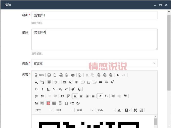This screenshot has height=128, width=171.
Task: Align text left
Action: tap(75, 96)
